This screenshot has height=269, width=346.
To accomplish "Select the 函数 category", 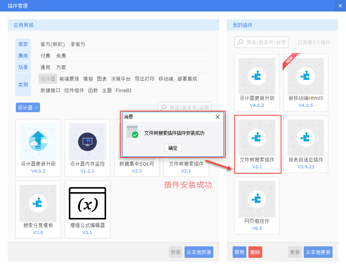I will coord(93,90).
